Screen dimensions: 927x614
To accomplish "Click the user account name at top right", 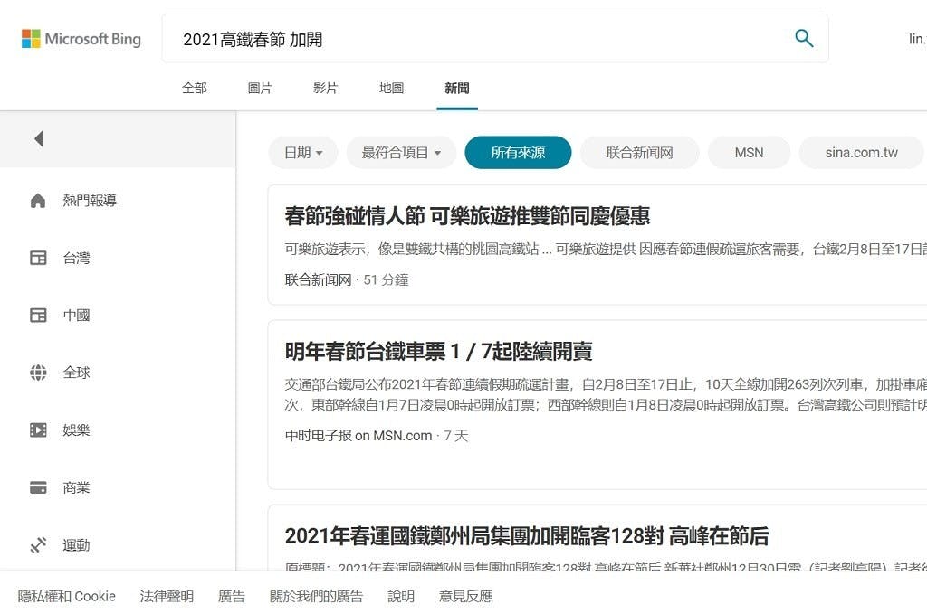I will pyautogui.click(x=918, y=39).
